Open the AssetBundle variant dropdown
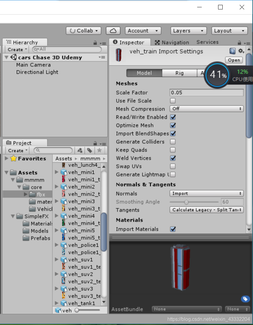The height and width of the screenshot is (325, 253). coord(237,309)
